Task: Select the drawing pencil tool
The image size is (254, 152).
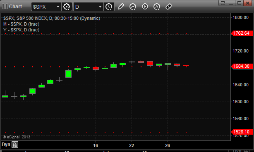Action: coord(121,7)
